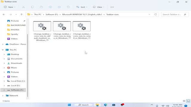This screenshot has width=191, height=107.
Task: Show hidden system tray icons
Action: click(x=152, y=105)
